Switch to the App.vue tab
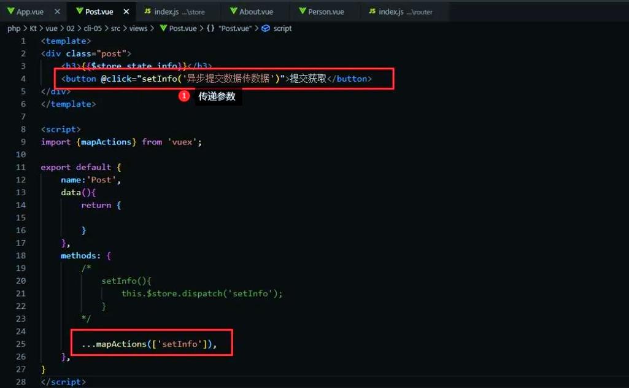The width and height of the screenshot is (629, 388). [x=29, y=12]
